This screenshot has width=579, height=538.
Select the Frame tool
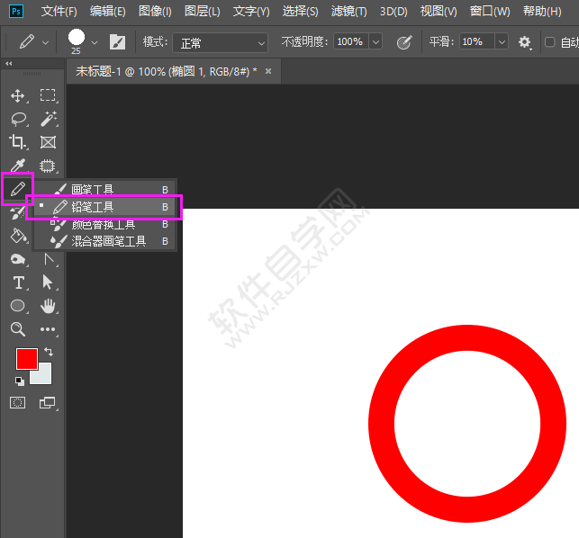point(48,142)
